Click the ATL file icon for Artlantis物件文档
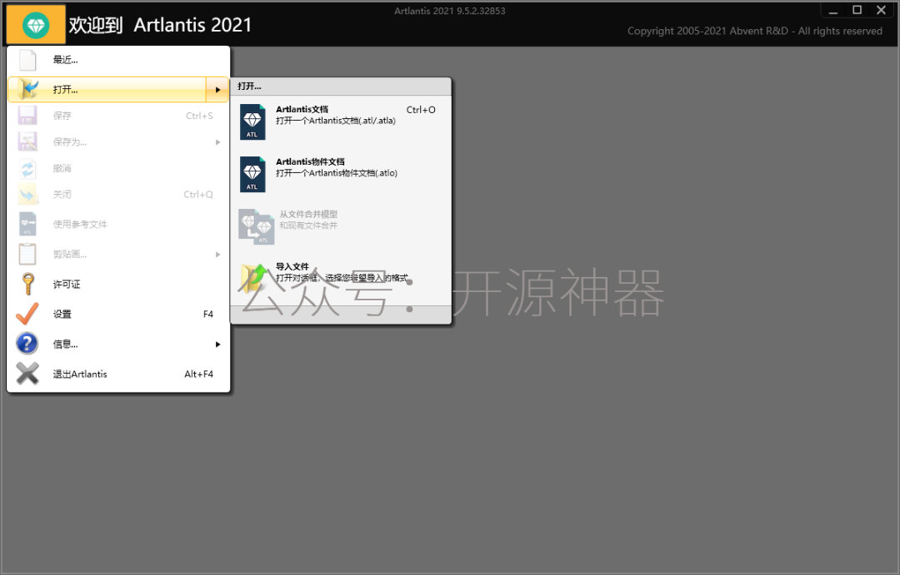Screen dimensions: 900x575 point(252,174)
